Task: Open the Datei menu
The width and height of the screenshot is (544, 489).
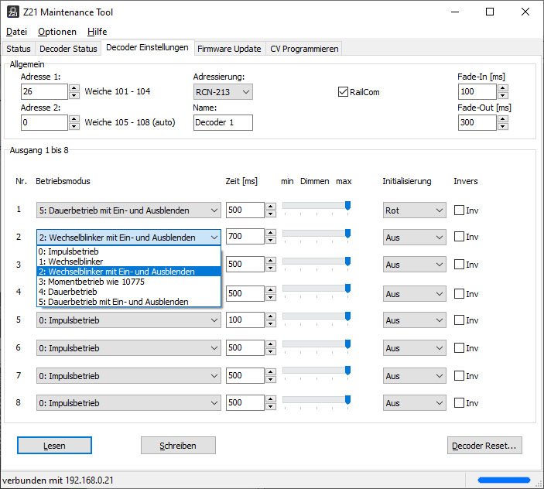Action: (17, 32)
